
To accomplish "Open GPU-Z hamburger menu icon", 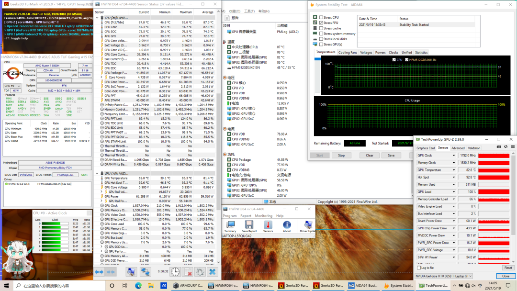I will (x=513, y=147).
